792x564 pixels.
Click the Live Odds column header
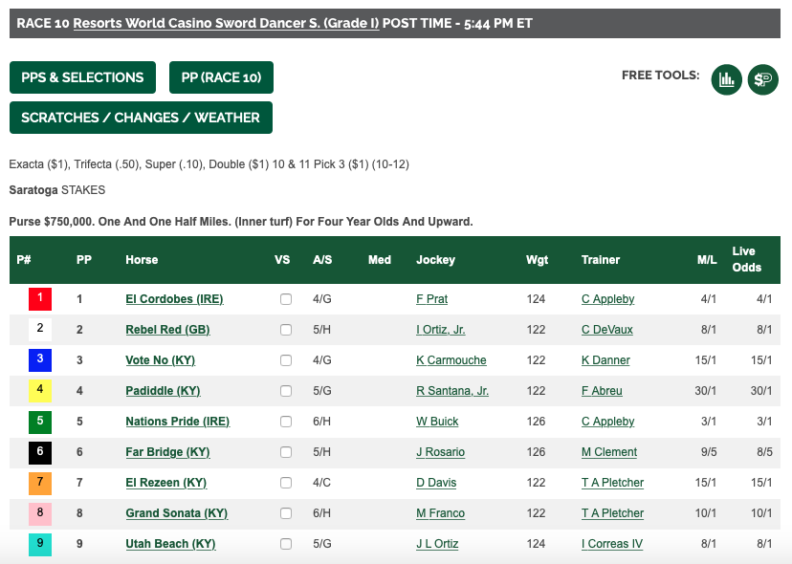(x=746, y=259)
